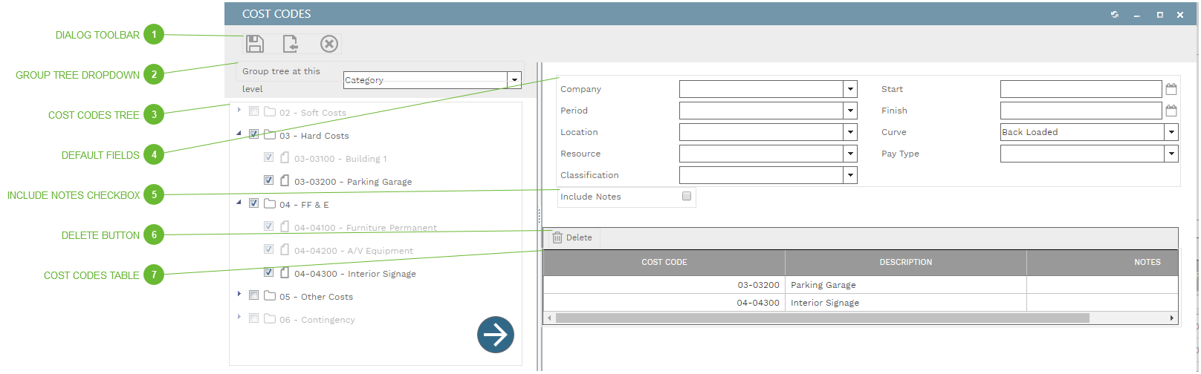
Task: Toggle 03-03100 Building 1 checkbox
Action: pos(268,157)
